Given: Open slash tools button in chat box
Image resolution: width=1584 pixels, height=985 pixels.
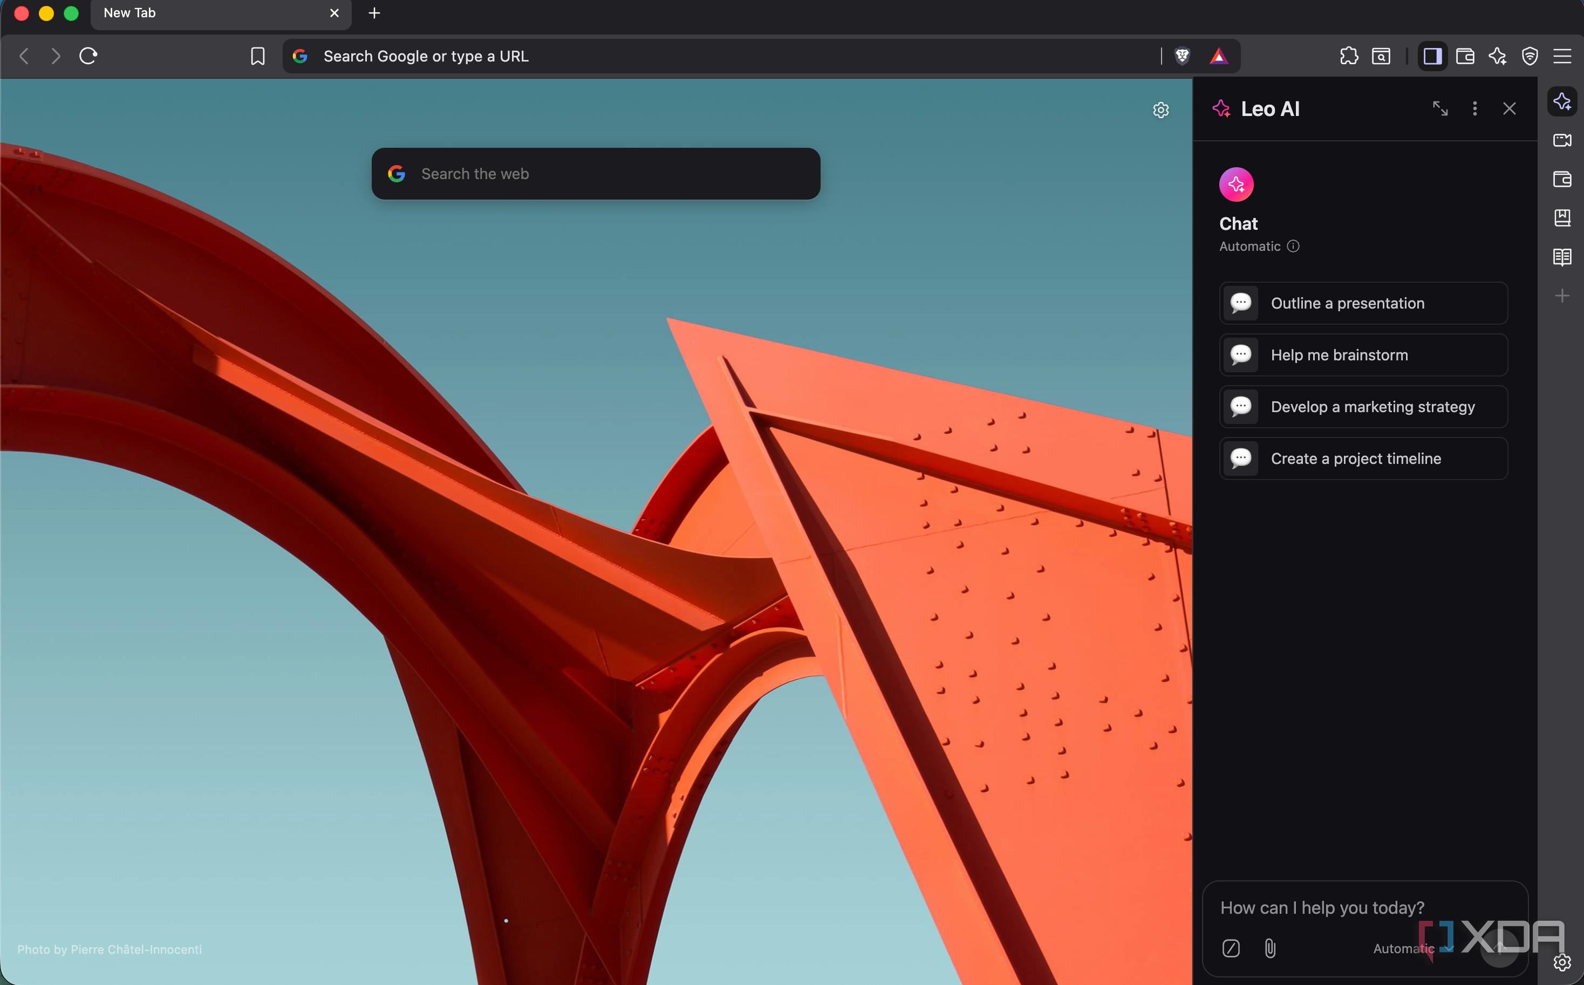Looking at the screenshot, I should (1230, 948).
